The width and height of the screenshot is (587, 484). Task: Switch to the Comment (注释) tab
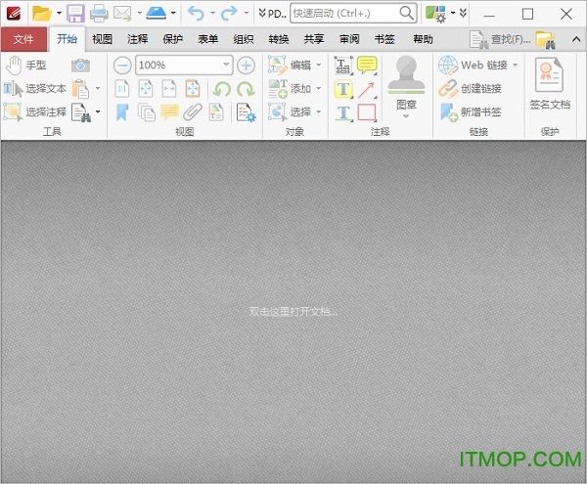tap(137, 39)
